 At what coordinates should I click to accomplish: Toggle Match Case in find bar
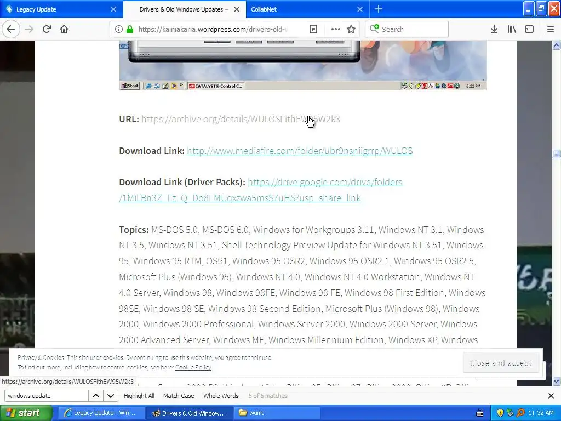pos(179,396)
